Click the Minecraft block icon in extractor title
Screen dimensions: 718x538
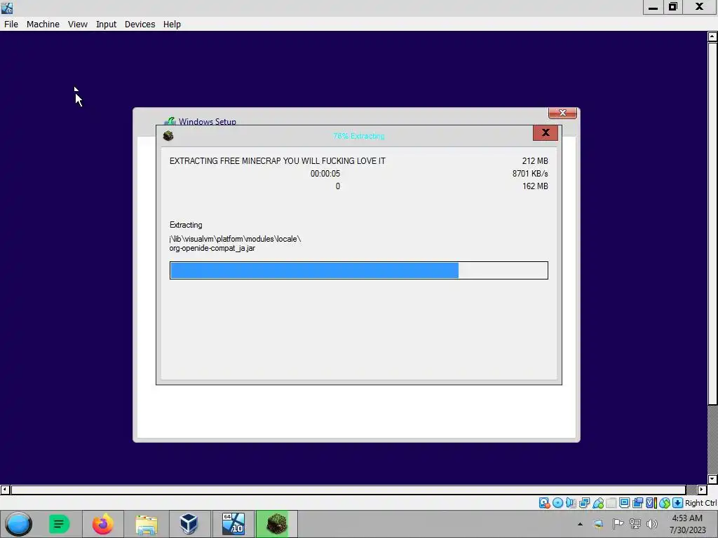(x=168, y=136)
